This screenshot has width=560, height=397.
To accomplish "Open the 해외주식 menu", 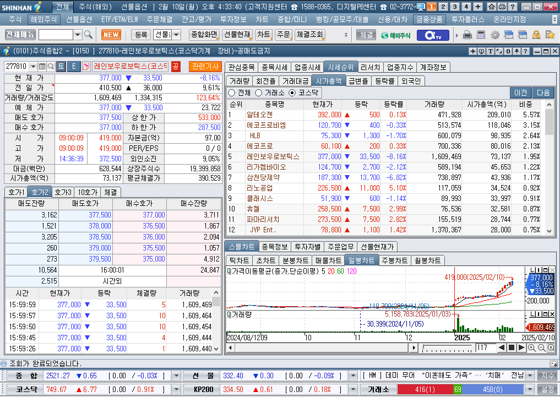I will tap(43, 19).
